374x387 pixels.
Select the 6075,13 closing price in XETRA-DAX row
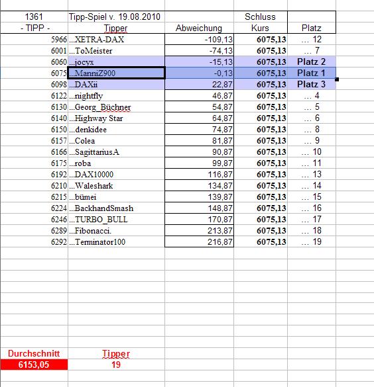(x=261, y=39)
